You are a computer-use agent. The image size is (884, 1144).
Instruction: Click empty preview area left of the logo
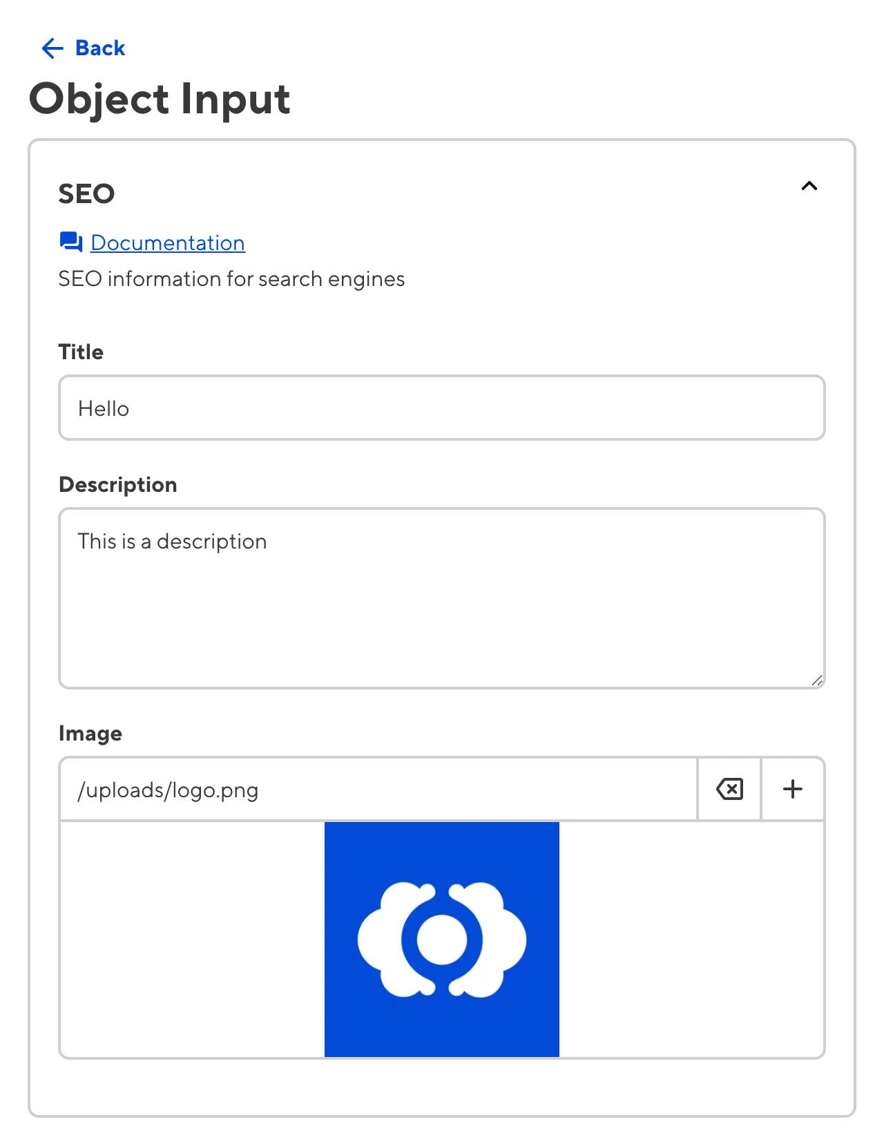(x=192, y=940)
